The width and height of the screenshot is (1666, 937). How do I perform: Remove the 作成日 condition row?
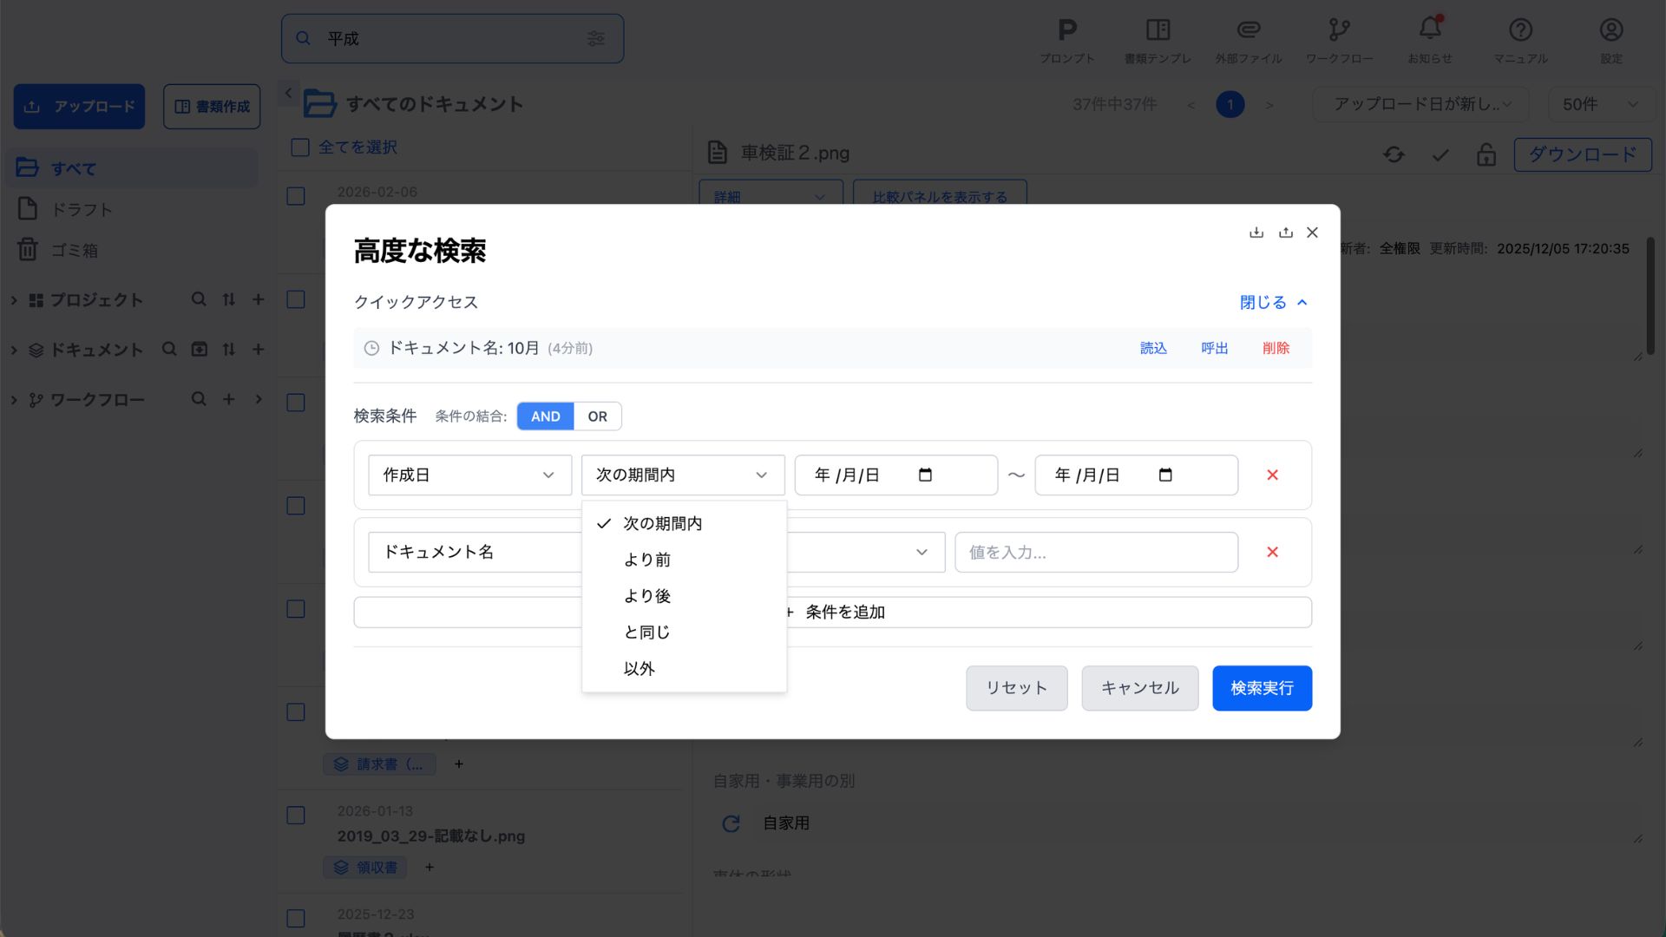point(1272,475)
